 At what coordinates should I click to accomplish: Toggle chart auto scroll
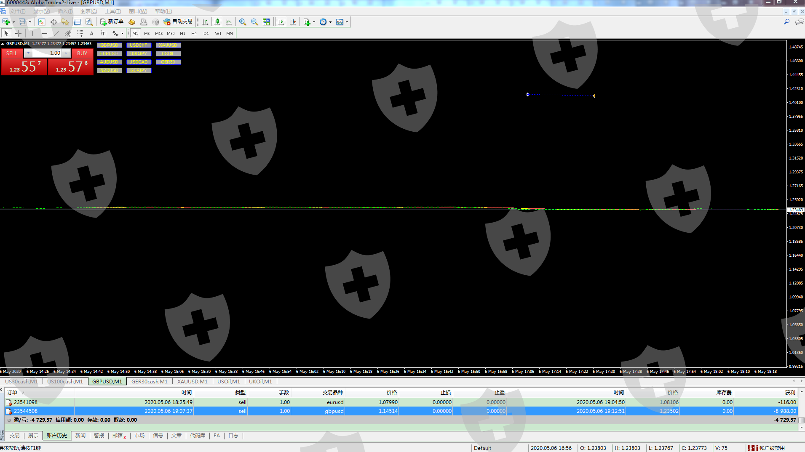tap(281, 22)
